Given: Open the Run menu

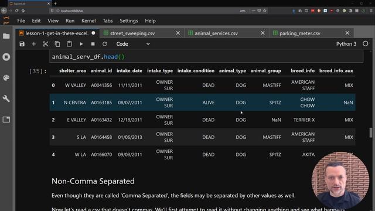Looking at the screenshot, I should pos(70,21).
